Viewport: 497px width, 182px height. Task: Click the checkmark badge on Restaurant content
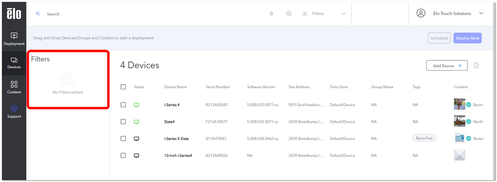[469, 138]
